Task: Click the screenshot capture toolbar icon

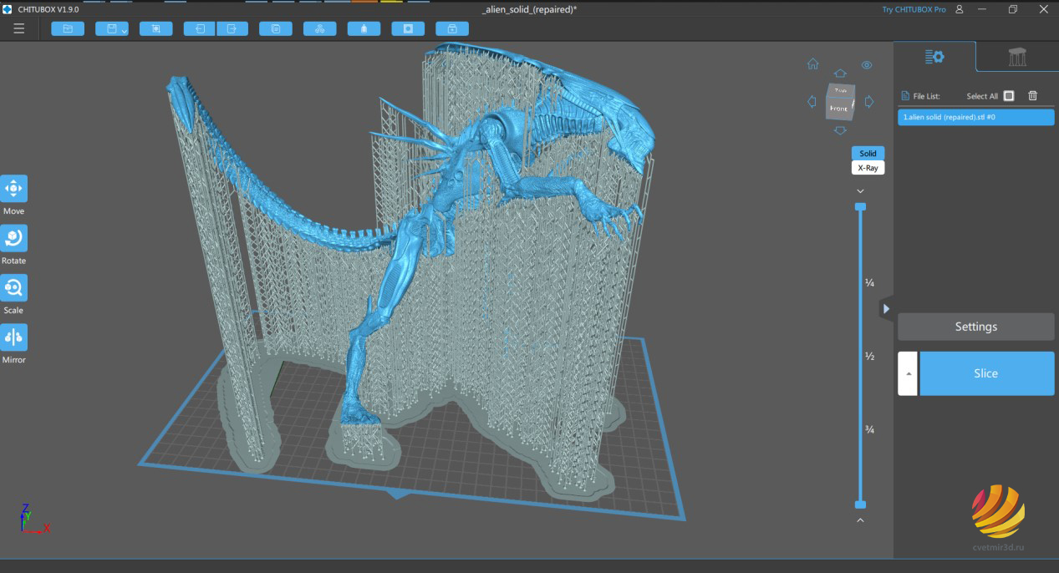Action: tap(155, 28)
